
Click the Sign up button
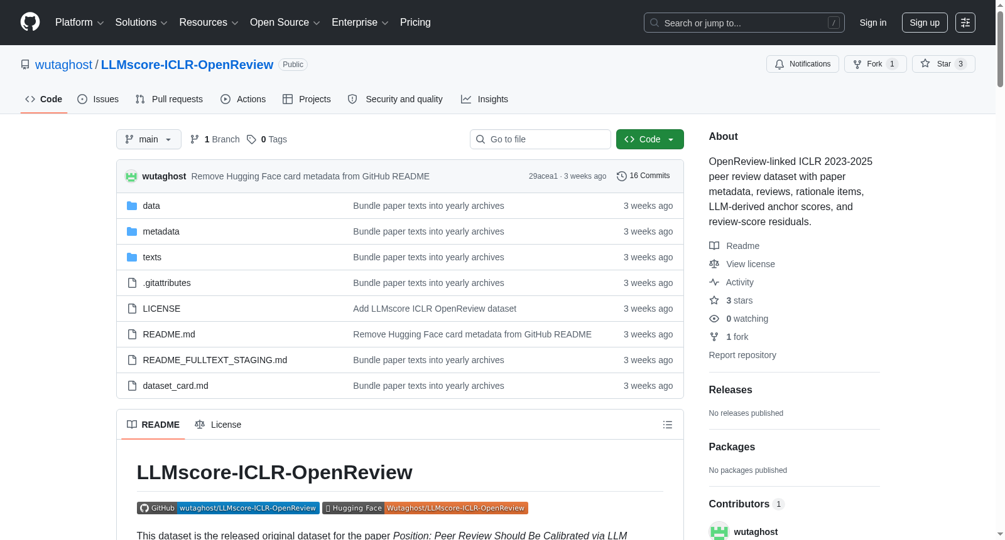tap(925, 23)
